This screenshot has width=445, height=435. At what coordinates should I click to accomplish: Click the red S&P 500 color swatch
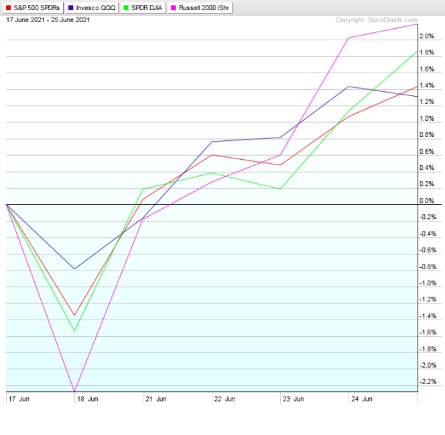tap(8, 7)
